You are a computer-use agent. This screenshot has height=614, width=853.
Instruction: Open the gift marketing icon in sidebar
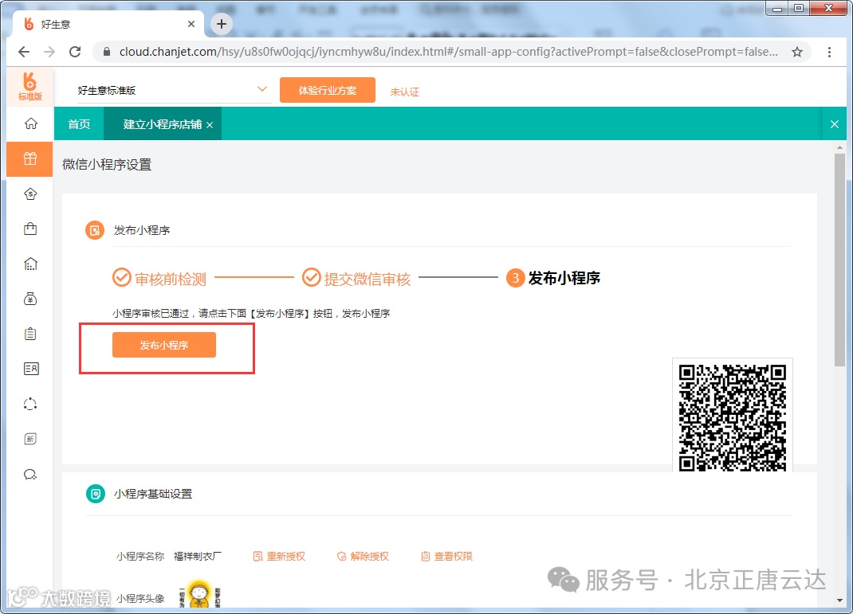coord(30,158)
